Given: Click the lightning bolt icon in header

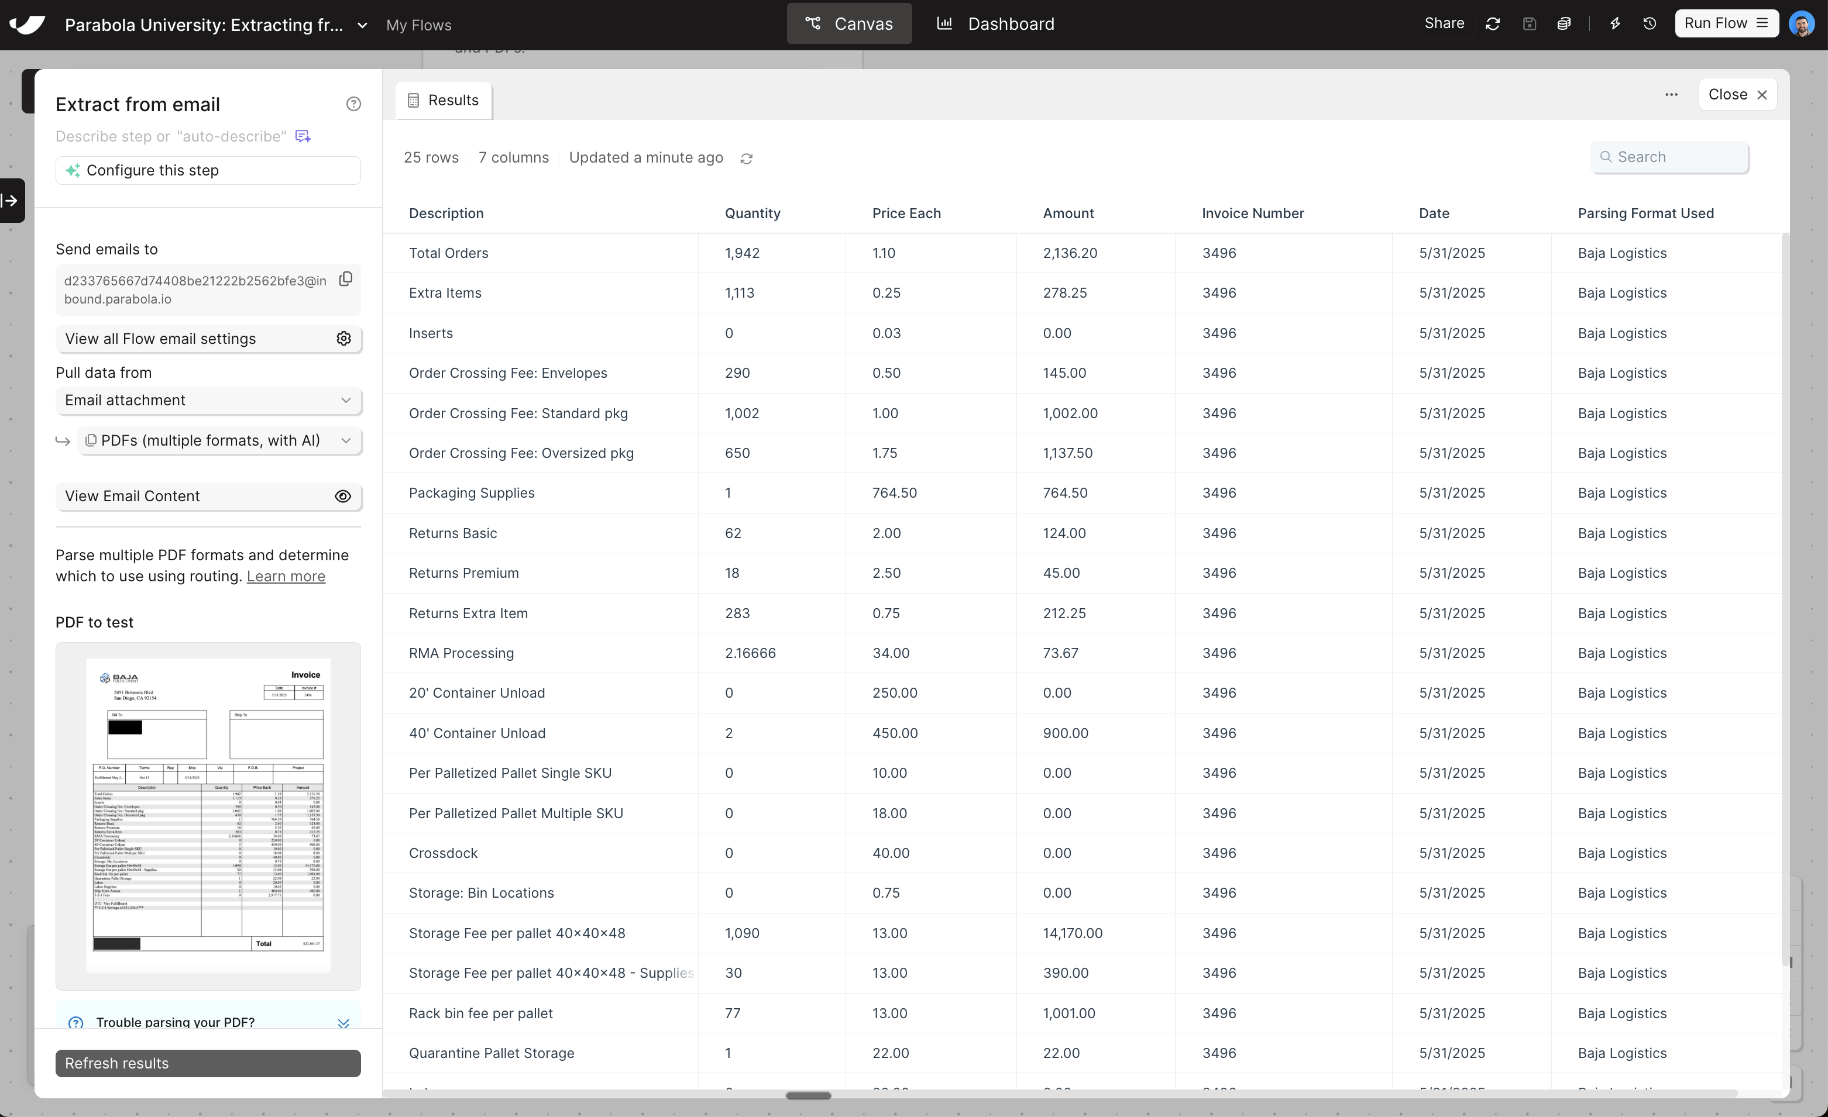Looking at the screenshot, I should click(1615, 24).
